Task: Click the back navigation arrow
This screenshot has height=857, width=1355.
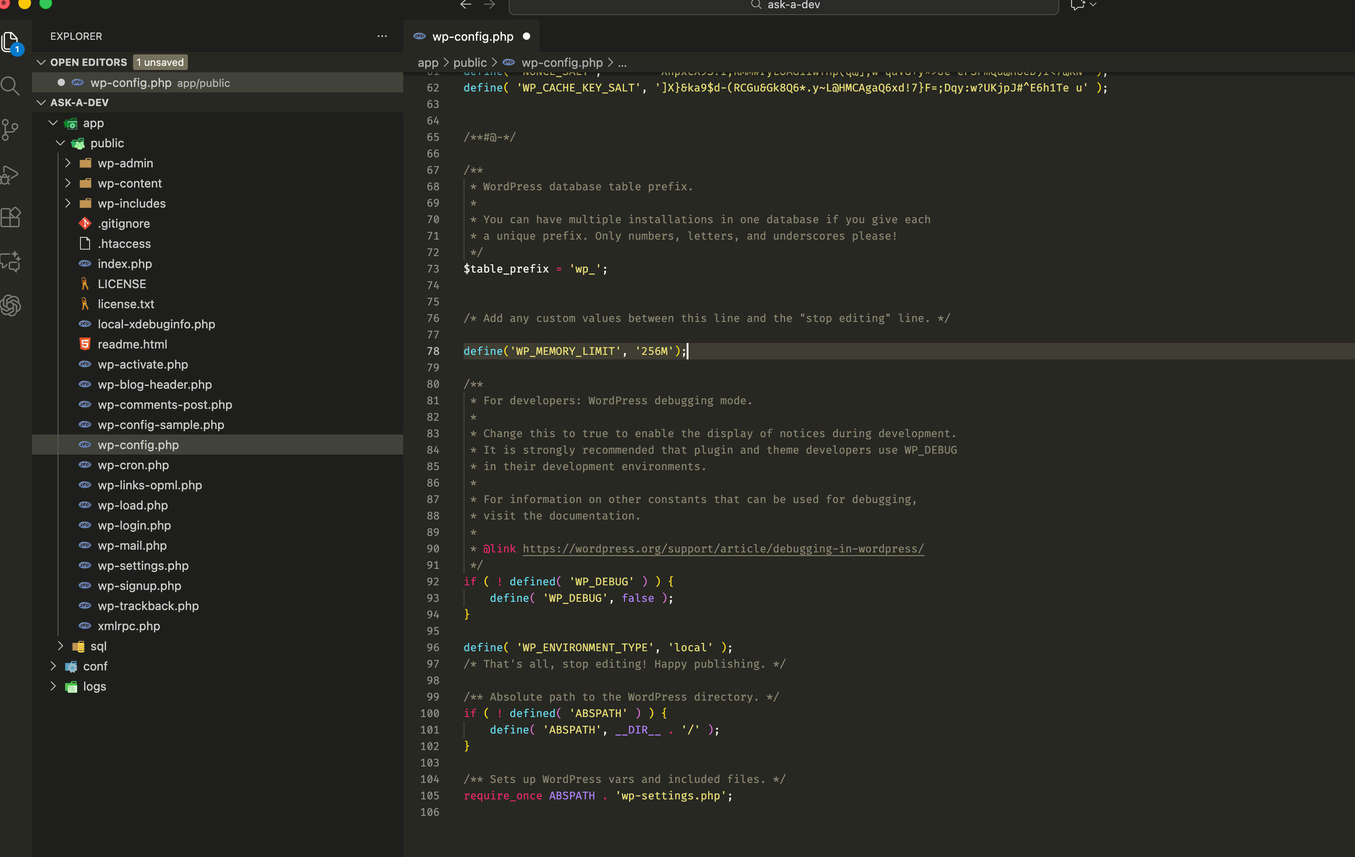Action: pyautogui.click(x=465, y=5)
